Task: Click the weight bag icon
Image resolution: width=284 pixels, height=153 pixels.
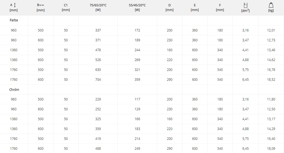Action: (271, 5)
